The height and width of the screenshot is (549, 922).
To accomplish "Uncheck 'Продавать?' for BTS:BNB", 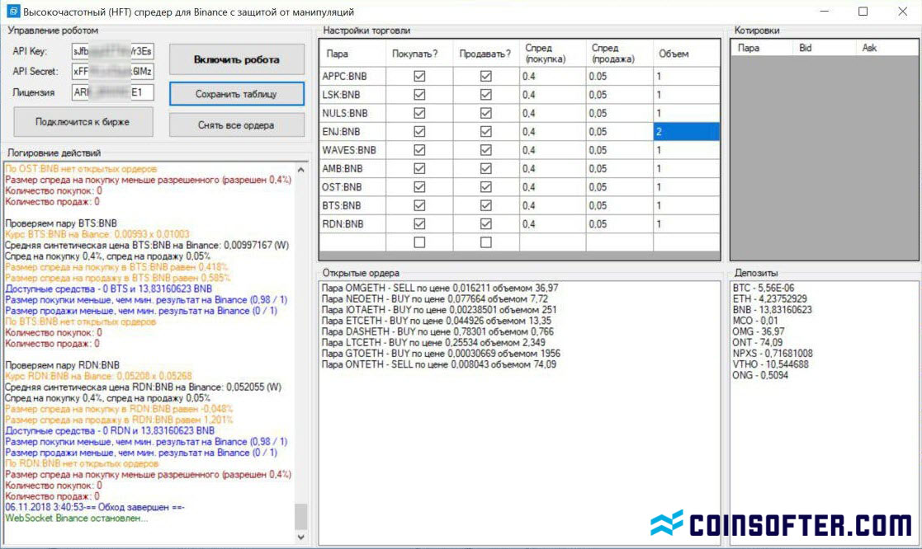I will point(485,205).
